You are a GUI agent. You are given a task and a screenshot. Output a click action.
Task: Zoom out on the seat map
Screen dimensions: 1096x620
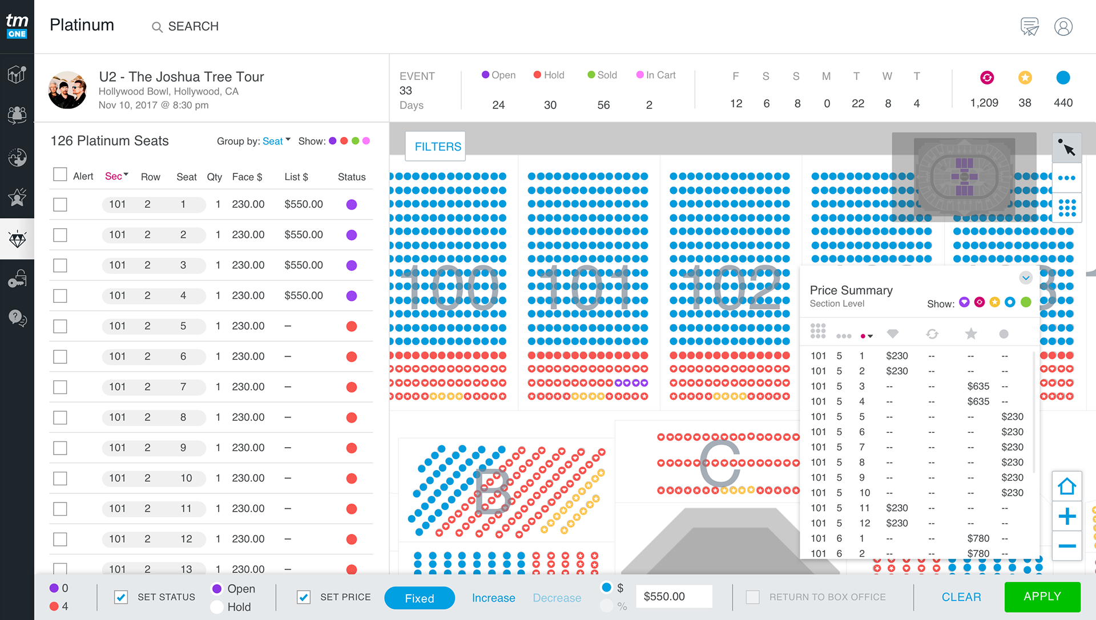coord(1067,546)
